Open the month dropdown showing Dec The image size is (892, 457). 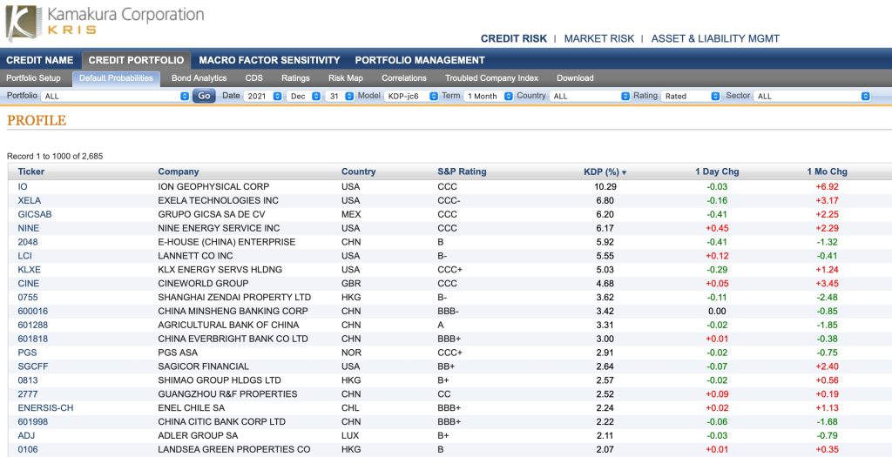click(304, 96)
